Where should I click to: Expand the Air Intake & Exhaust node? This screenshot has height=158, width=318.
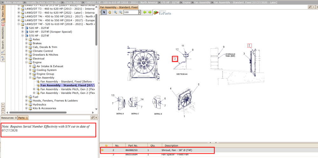click(30, 66)
